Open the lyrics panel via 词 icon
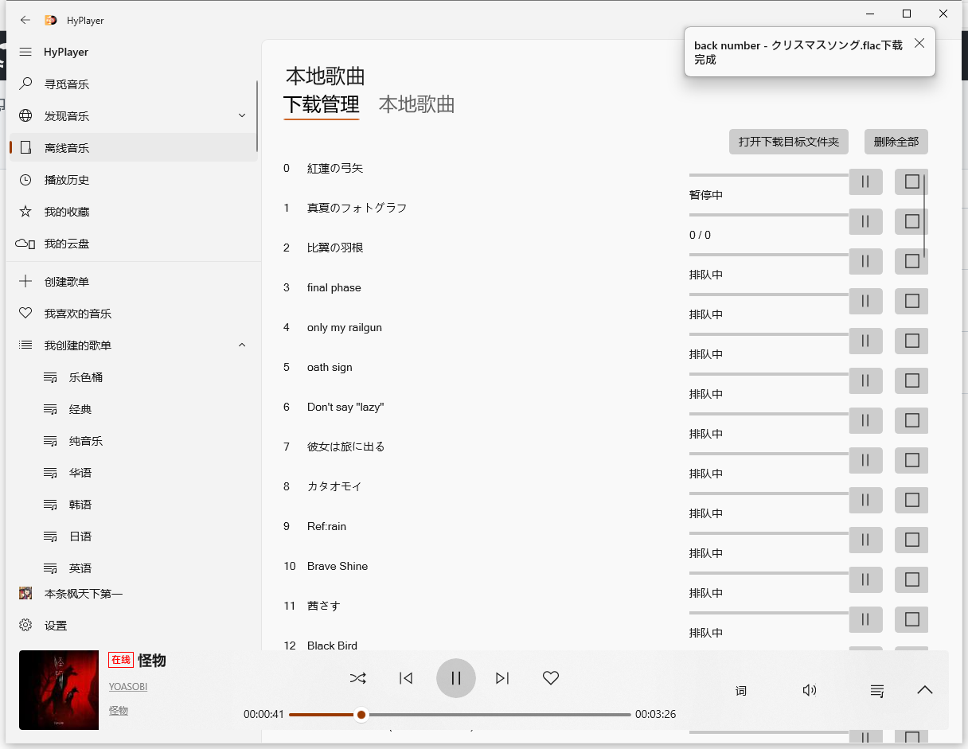Viewport: 968px width, 749px height. click(740, 690)
